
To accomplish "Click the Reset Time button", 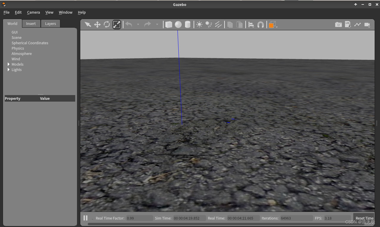I will (364, 218).
